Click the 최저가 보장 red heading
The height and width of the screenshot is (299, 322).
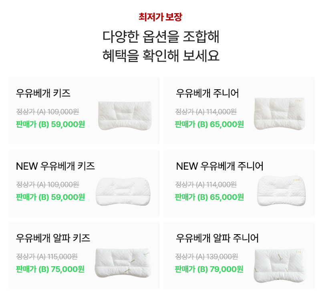(x=160, y=17)
